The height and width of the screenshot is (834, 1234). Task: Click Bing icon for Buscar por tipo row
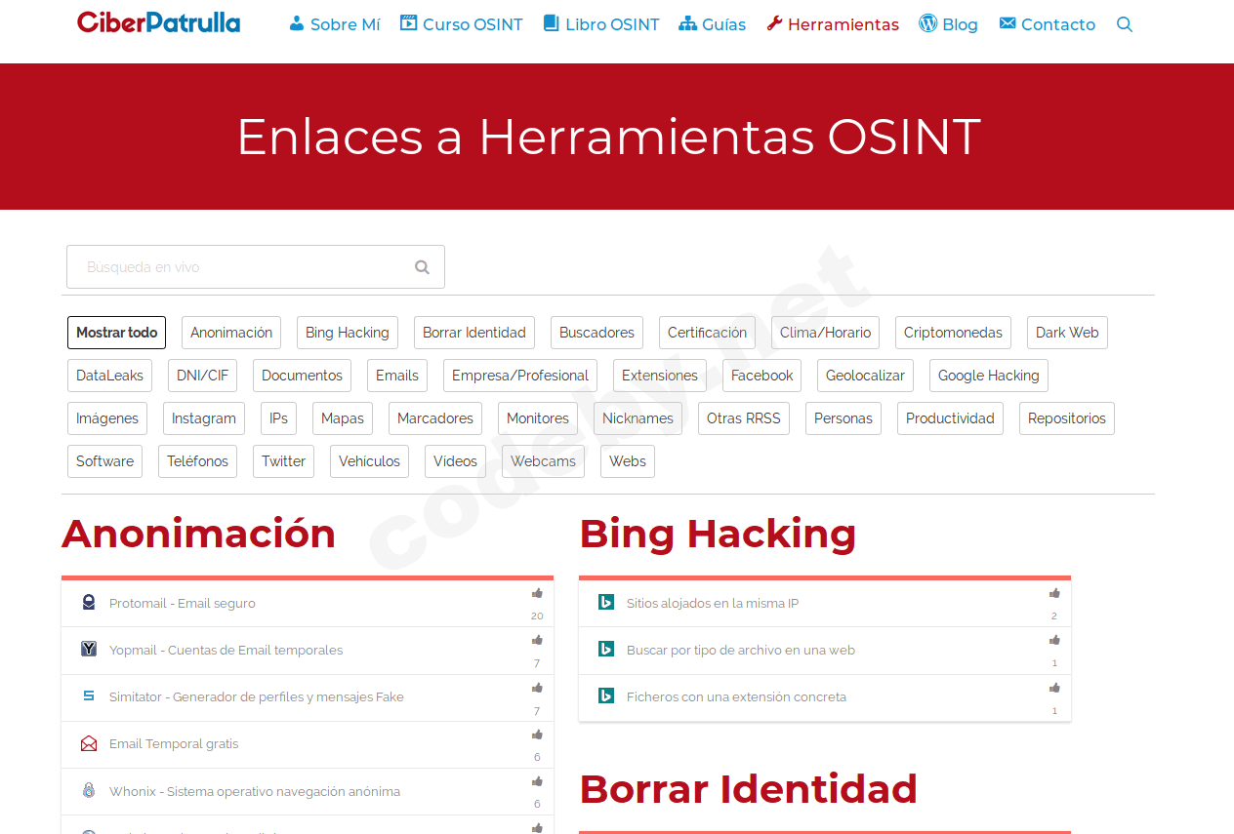[606, 650]
